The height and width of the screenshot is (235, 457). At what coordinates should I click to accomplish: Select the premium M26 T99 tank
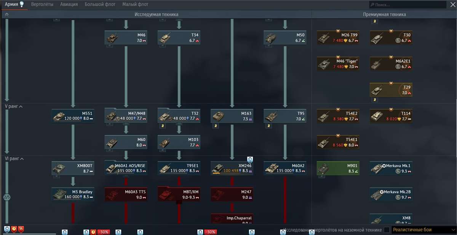click(x=338, y=37)
